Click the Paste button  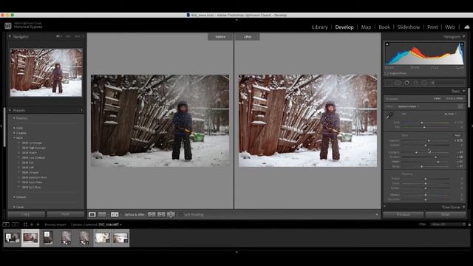66,214
